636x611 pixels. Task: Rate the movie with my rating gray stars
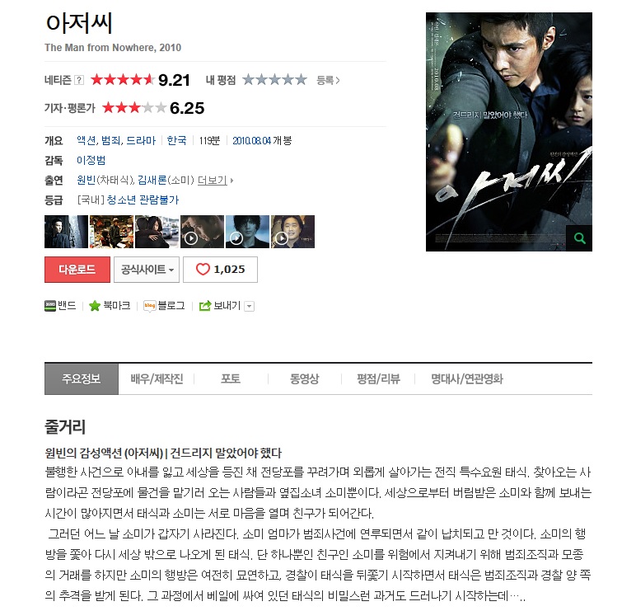point(274,80)
